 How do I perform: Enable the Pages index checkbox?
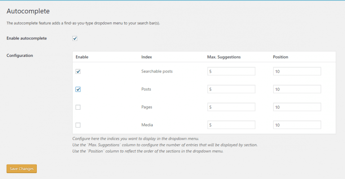click(x=78, y=107)
